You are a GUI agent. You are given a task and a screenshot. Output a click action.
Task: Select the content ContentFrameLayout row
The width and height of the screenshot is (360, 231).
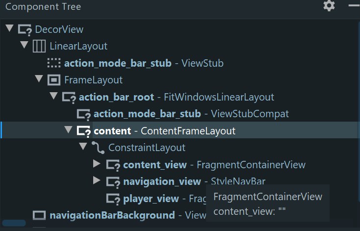(164, 131)
